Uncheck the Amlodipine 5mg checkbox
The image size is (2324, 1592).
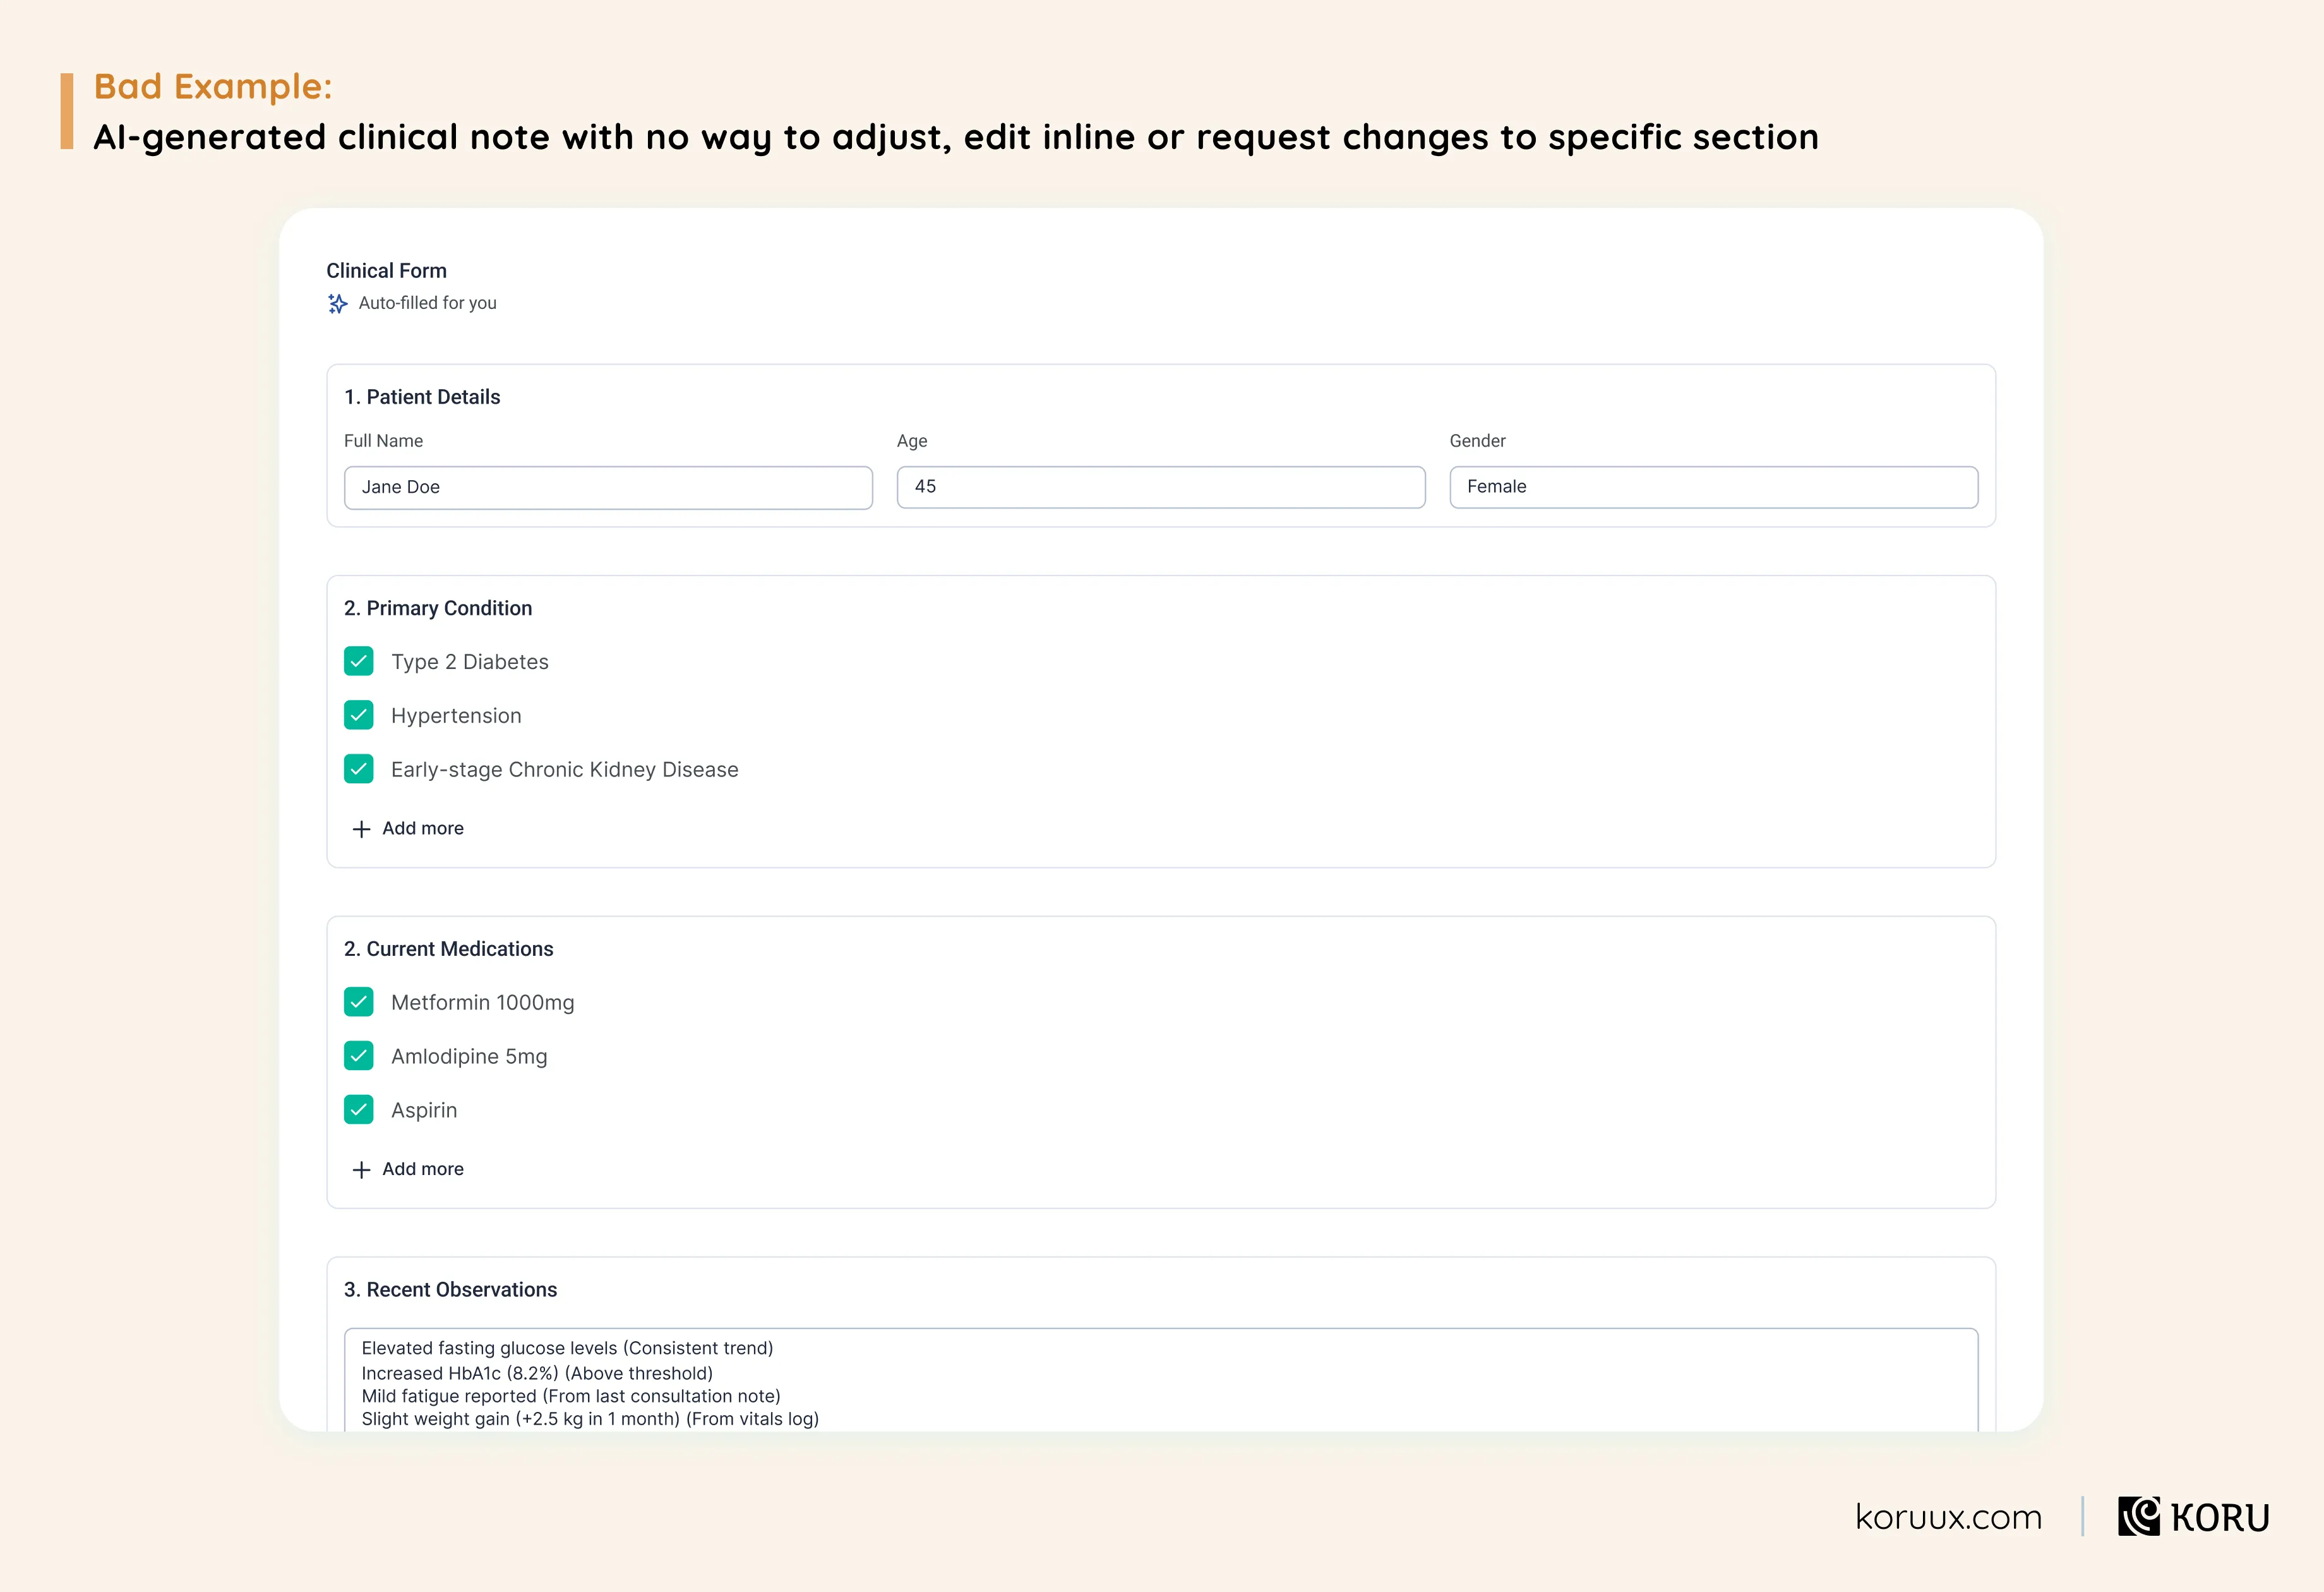(x=359, y=1056)
